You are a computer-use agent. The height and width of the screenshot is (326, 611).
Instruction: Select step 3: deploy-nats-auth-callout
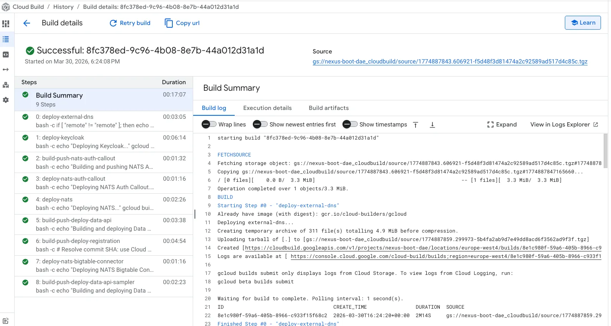[x=104, y=183]
